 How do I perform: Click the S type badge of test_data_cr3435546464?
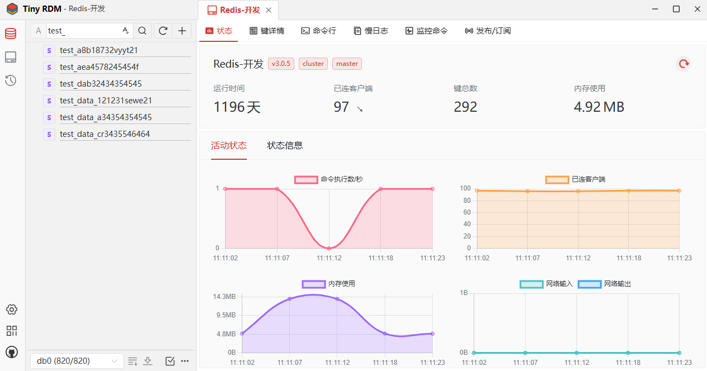pyautogui.click(x=49, y=134)
